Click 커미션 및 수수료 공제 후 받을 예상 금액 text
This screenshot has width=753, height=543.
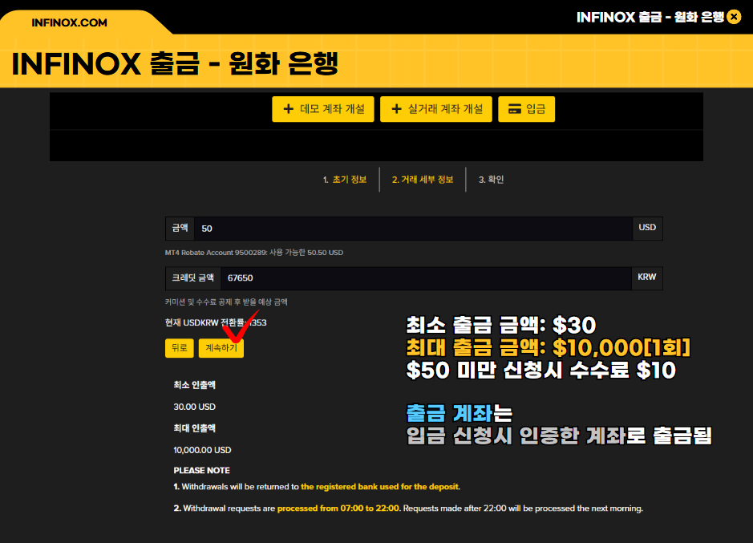226,302
